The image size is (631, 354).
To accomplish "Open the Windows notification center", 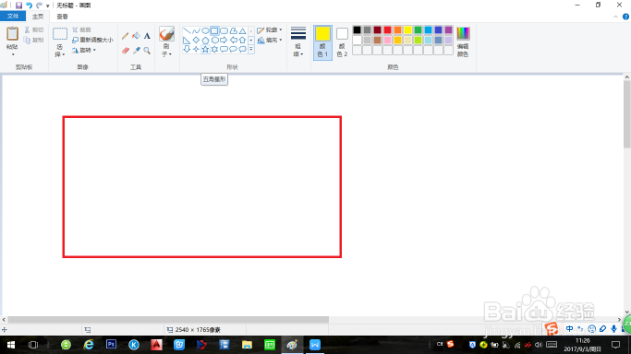I will pyautogui.click(x=615, y=345).
